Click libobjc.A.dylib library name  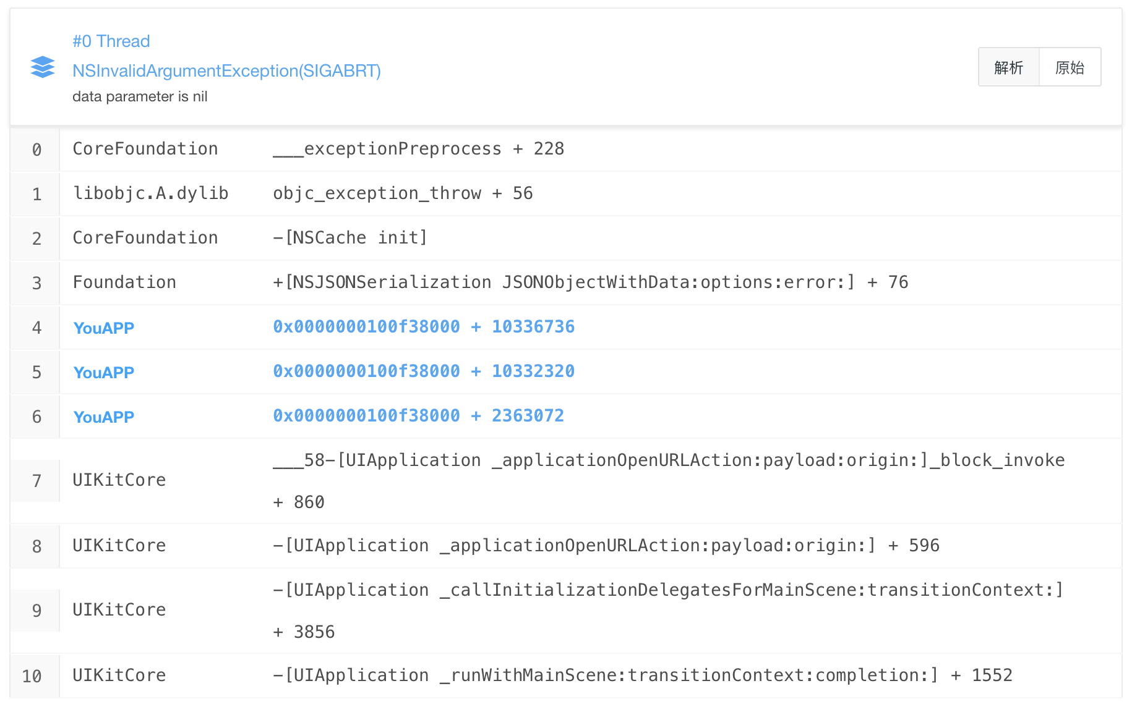point(151,193)
